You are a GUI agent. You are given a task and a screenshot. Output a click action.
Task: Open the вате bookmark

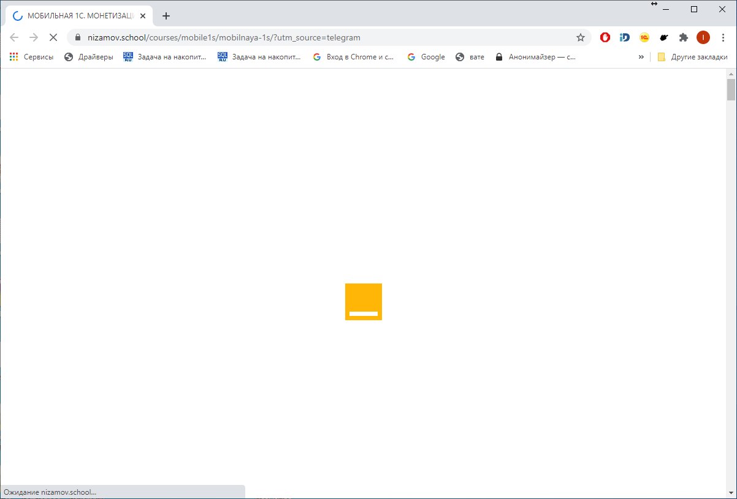(470, 57)
